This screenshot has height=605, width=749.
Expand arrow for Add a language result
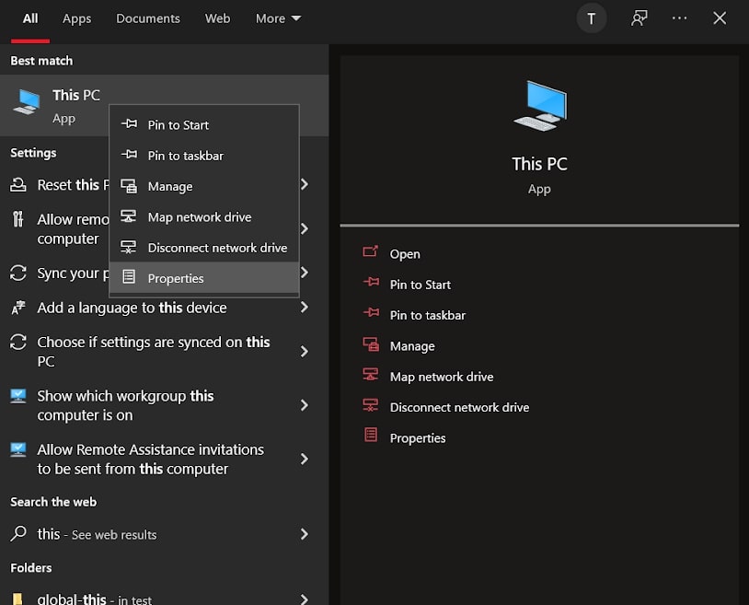[305, 308]
